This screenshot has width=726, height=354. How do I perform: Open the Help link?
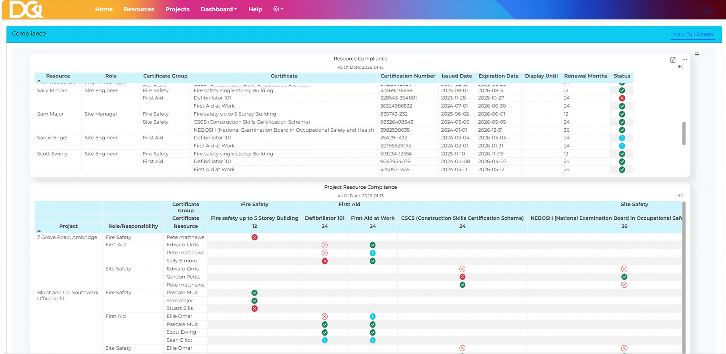[x=255, y=9]
